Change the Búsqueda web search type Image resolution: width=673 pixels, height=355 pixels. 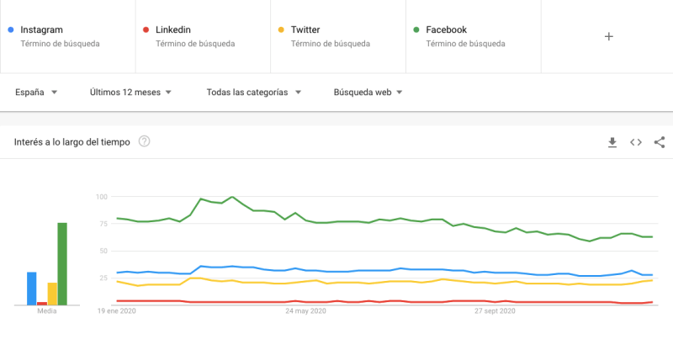(368, 93)
